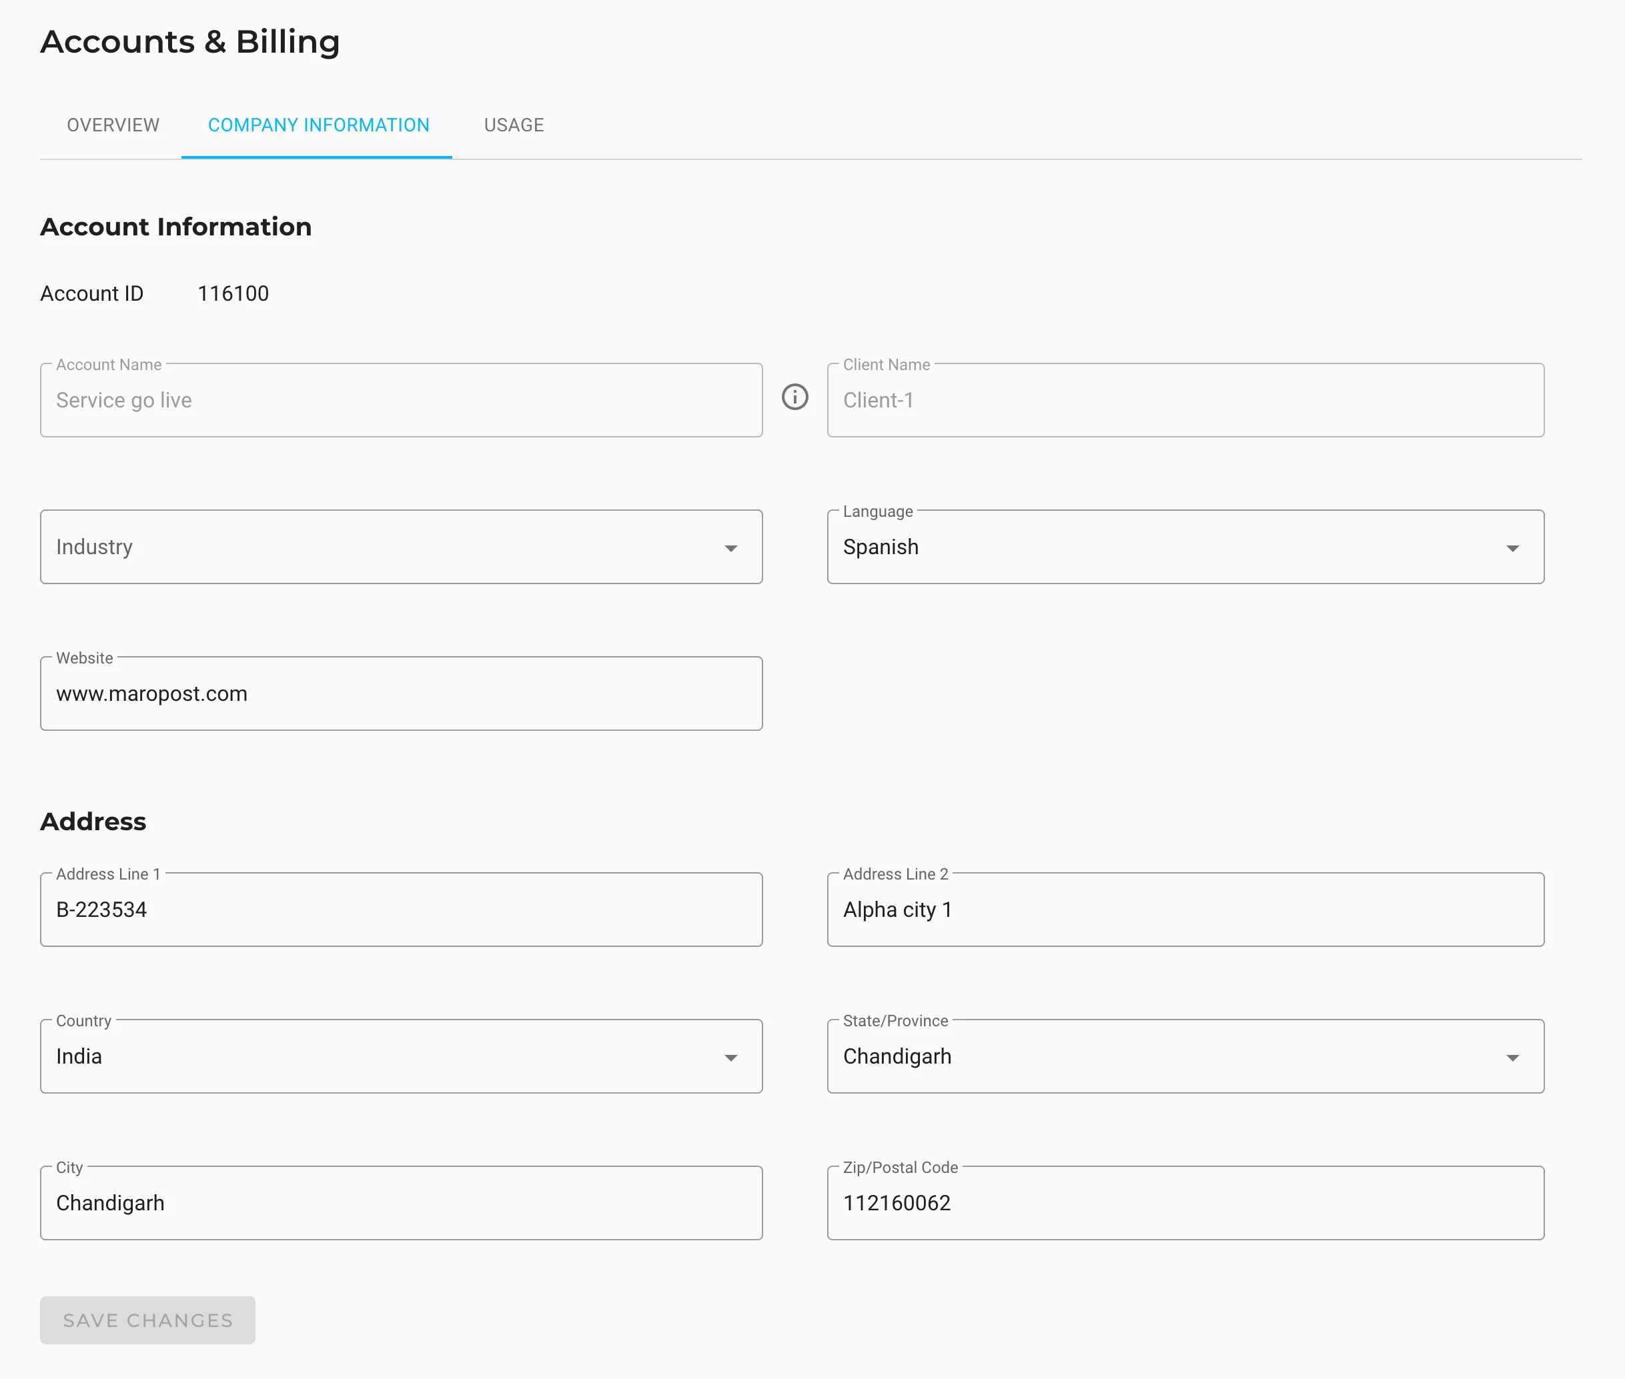Select the City text field
Image resolution: width=1625 pixels, height=1379 pixels.
coord(400,1203)
